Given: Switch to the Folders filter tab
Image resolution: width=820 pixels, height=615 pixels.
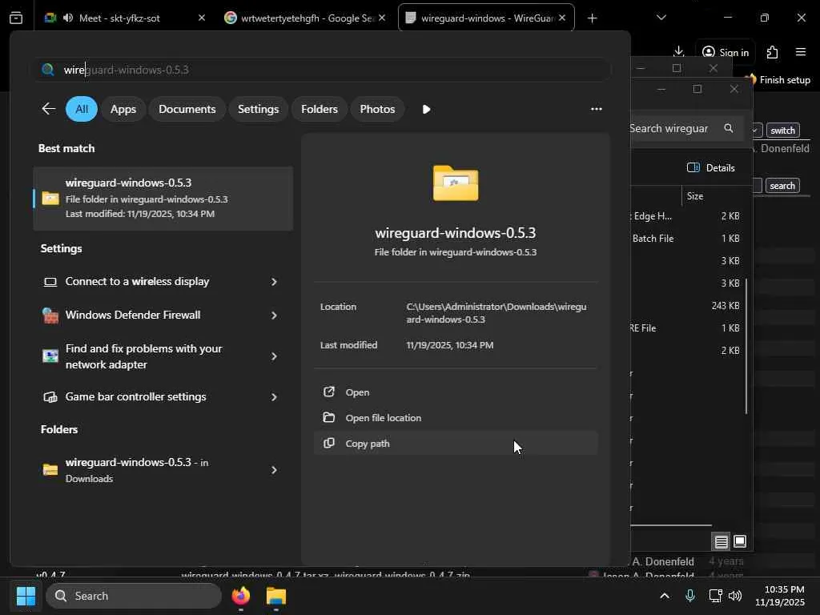Looking at the screenshot, I should click(x=319, y=109).
